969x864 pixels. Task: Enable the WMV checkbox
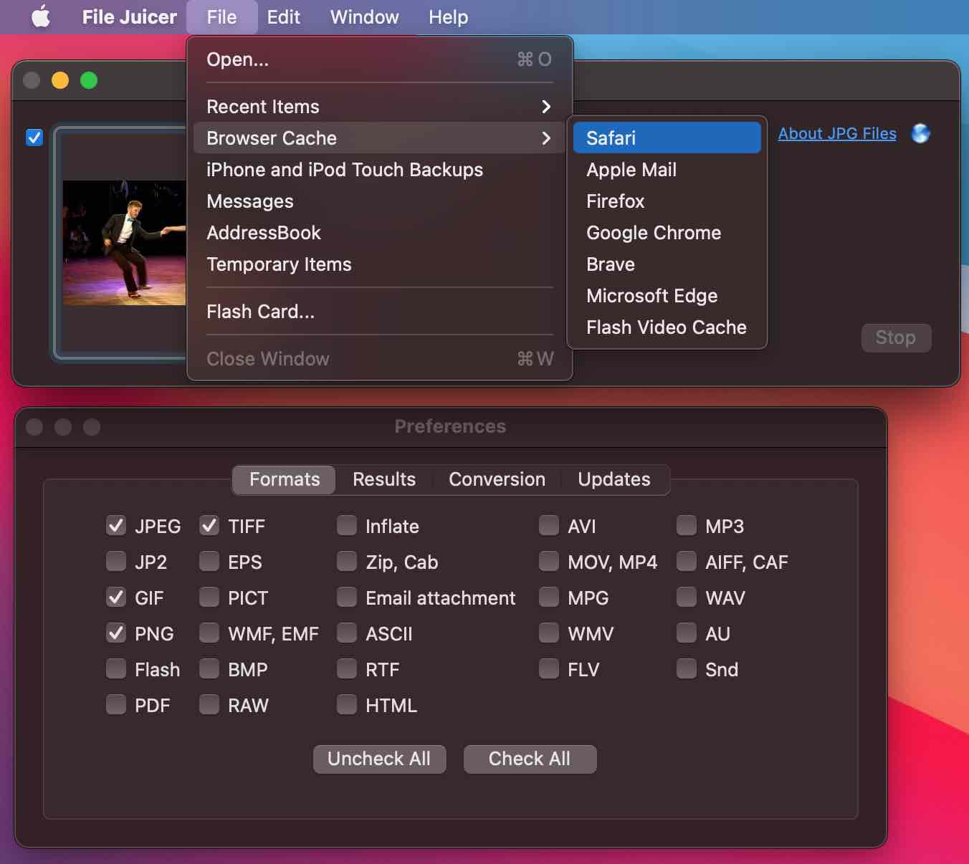click(549, 633)
